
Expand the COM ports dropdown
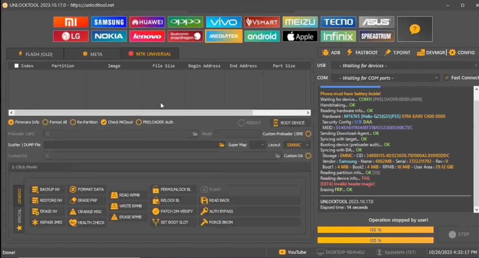click(x=385, y=78)
